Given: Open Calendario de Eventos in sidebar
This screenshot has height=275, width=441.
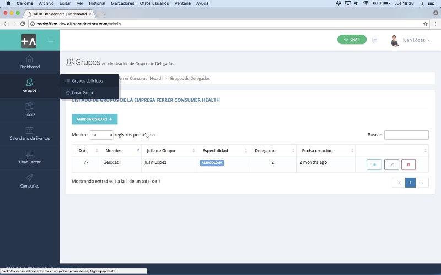Looking at the screenshot, I should (30, 134).
